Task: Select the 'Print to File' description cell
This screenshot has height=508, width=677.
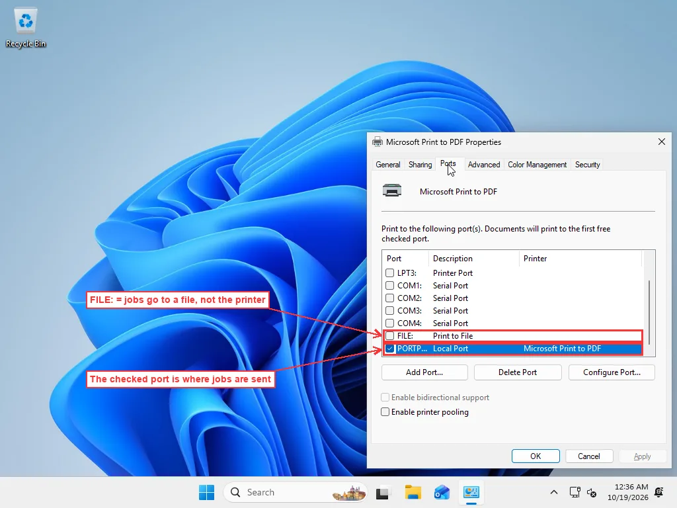Action: click(452, 335)
